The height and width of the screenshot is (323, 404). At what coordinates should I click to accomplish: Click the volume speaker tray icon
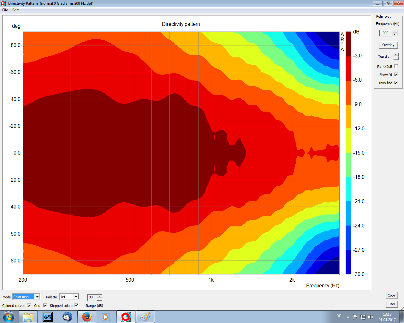coord(371,317)
